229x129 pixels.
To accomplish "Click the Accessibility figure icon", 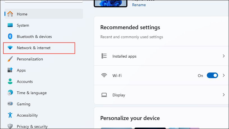I will click(x=10, y=115).
